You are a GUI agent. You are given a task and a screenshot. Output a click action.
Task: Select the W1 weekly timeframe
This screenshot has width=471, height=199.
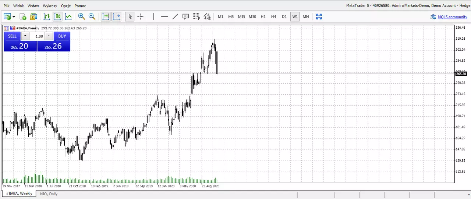pos(295,17)
